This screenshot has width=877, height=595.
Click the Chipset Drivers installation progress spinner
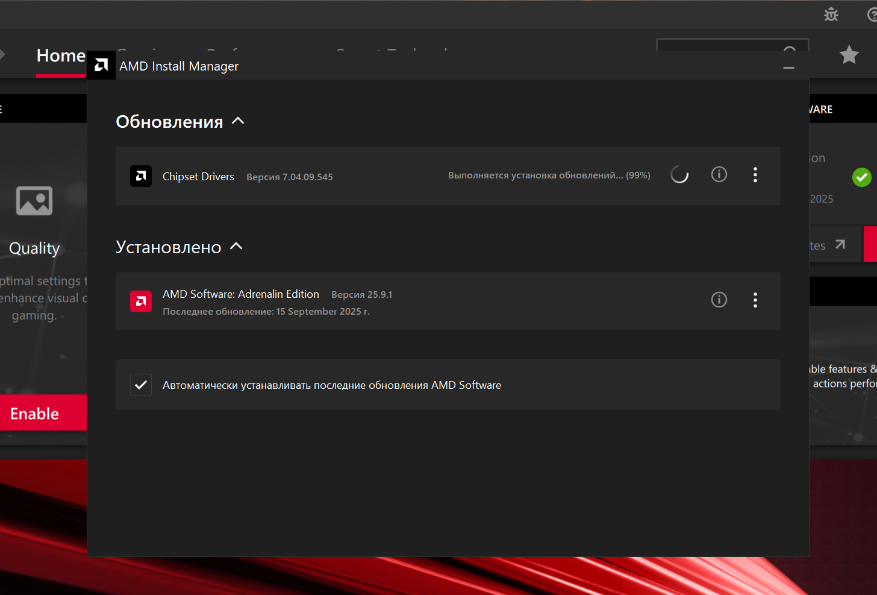[679, 175]
